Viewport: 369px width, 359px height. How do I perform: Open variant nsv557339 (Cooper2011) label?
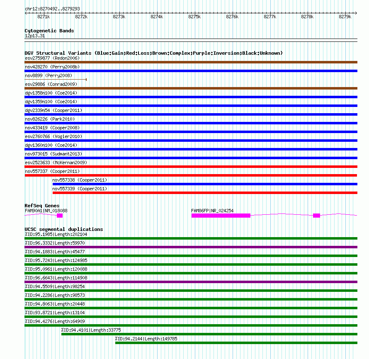80,189
